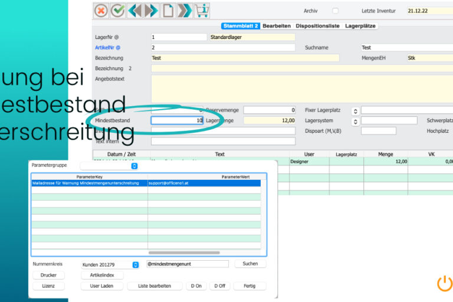Click the Fertig button
Screen dimensions: 453x302
(x=250, y=286)
